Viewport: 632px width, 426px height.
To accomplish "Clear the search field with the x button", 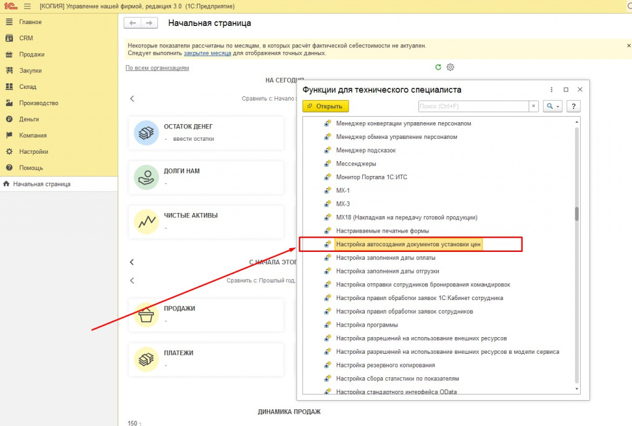I will (x=533, y=106).
